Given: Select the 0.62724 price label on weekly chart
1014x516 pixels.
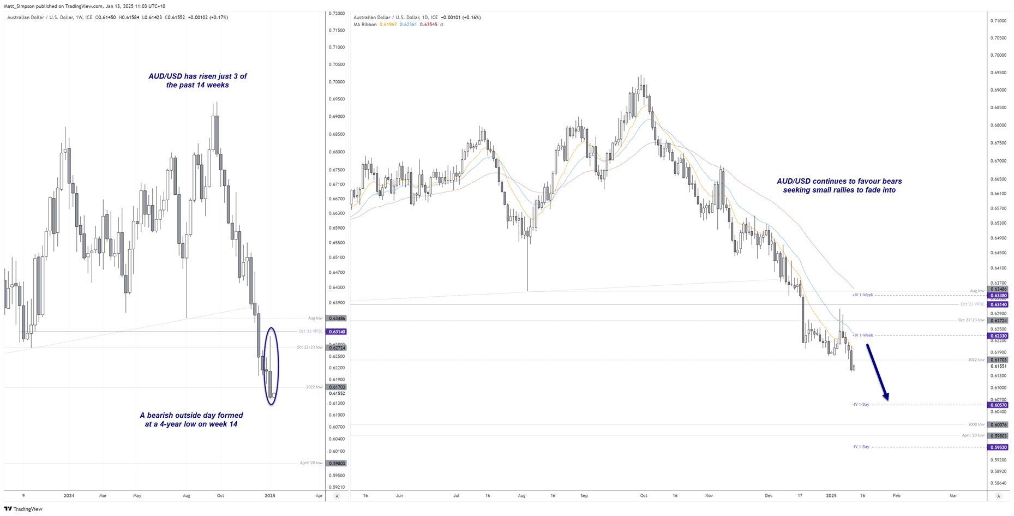Looking at the screenshot, I should pos(337,347).
